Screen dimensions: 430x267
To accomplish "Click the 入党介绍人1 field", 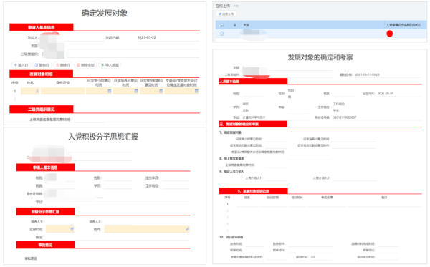I will coord(275,178).
